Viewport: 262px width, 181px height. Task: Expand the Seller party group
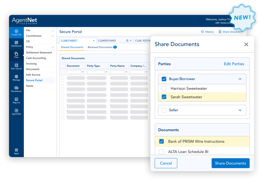click(x=240, y=110)
